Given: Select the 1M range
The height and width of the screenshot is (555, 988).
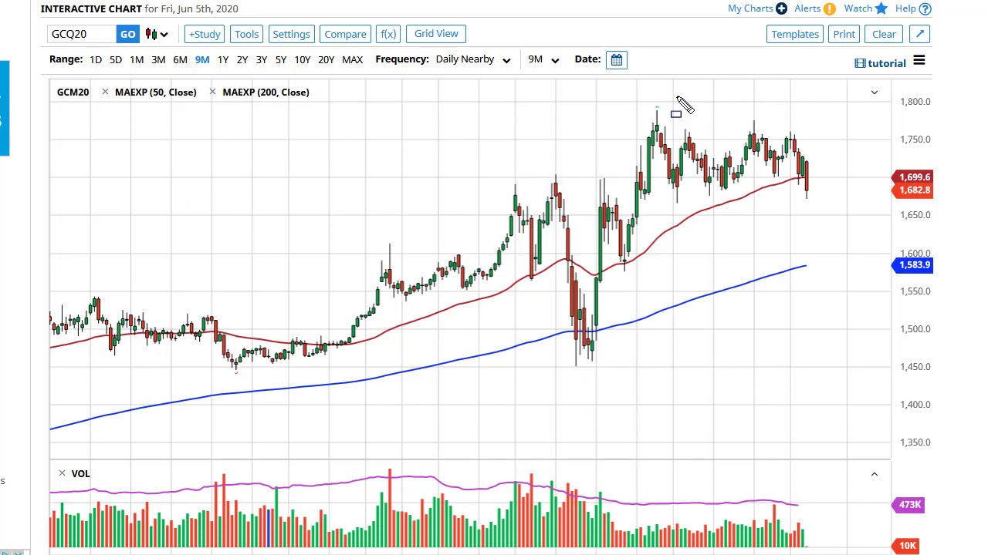Looking at the screenshot, I should [137, 59].
